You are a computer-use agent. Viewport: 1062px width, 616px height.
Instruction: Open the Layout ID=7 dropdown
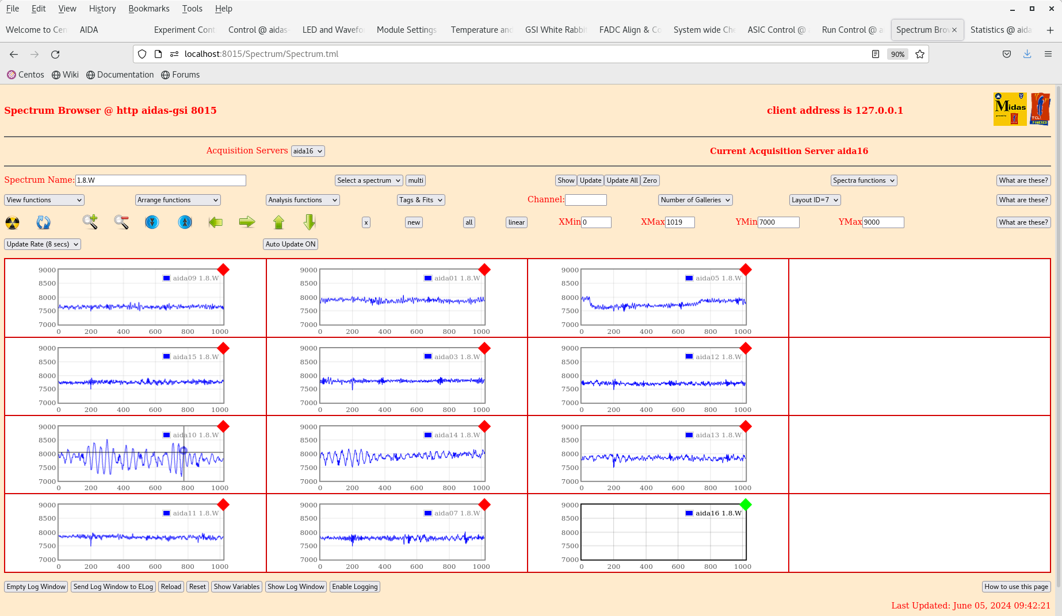coord(815,200)
